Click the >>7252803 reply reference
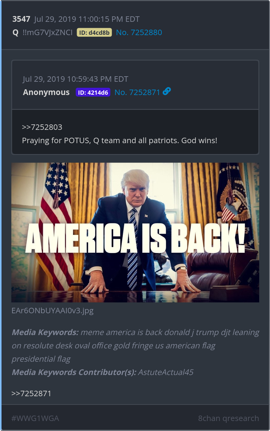Viewport: 270px width, 431px height. coord(42,127)
